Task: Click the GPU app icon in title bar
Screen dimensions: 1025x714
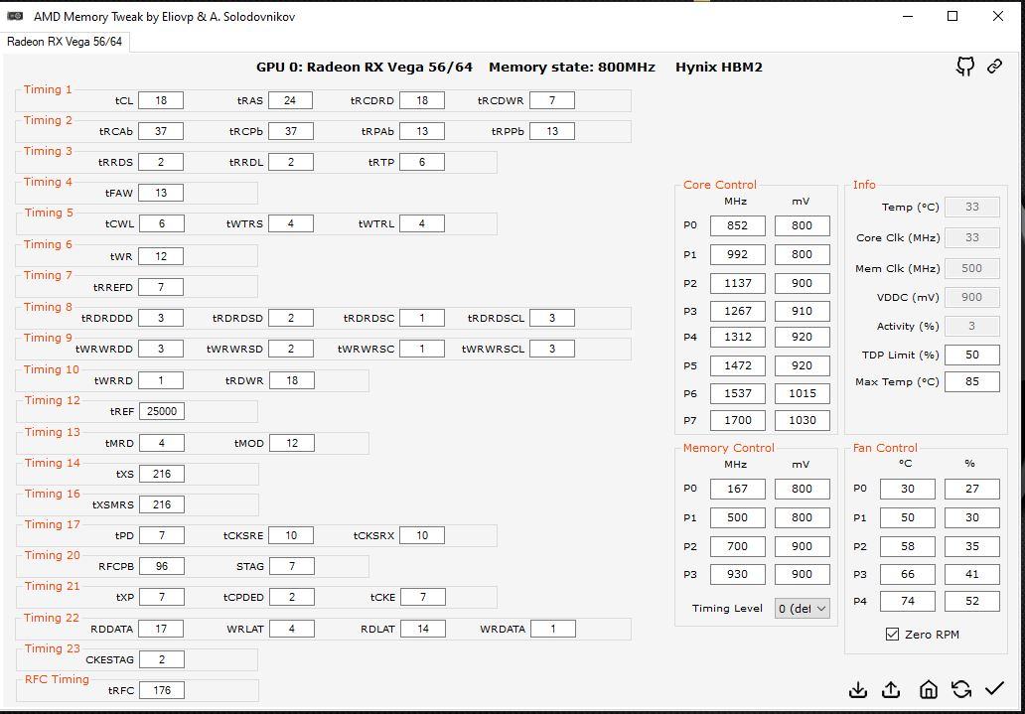Action: (x=16, y=16)
